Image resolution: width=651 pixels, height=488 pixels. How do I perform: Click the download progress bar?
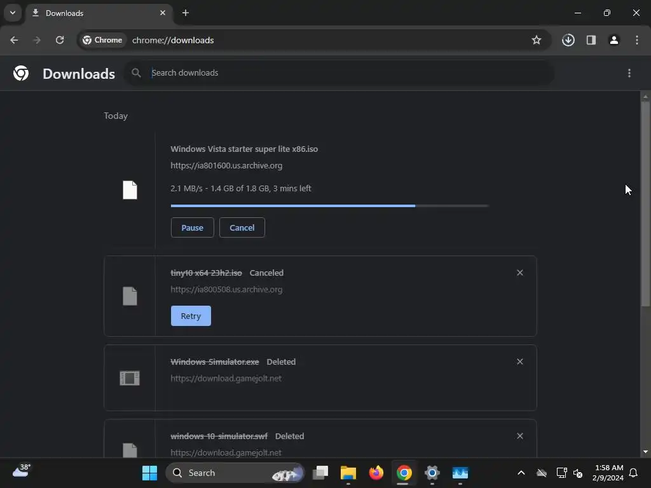coord(330,206)
